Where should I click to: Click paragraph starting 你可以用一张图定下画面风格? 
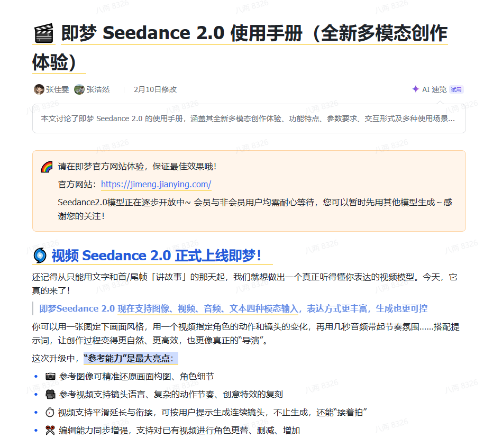tap(246, 333)
